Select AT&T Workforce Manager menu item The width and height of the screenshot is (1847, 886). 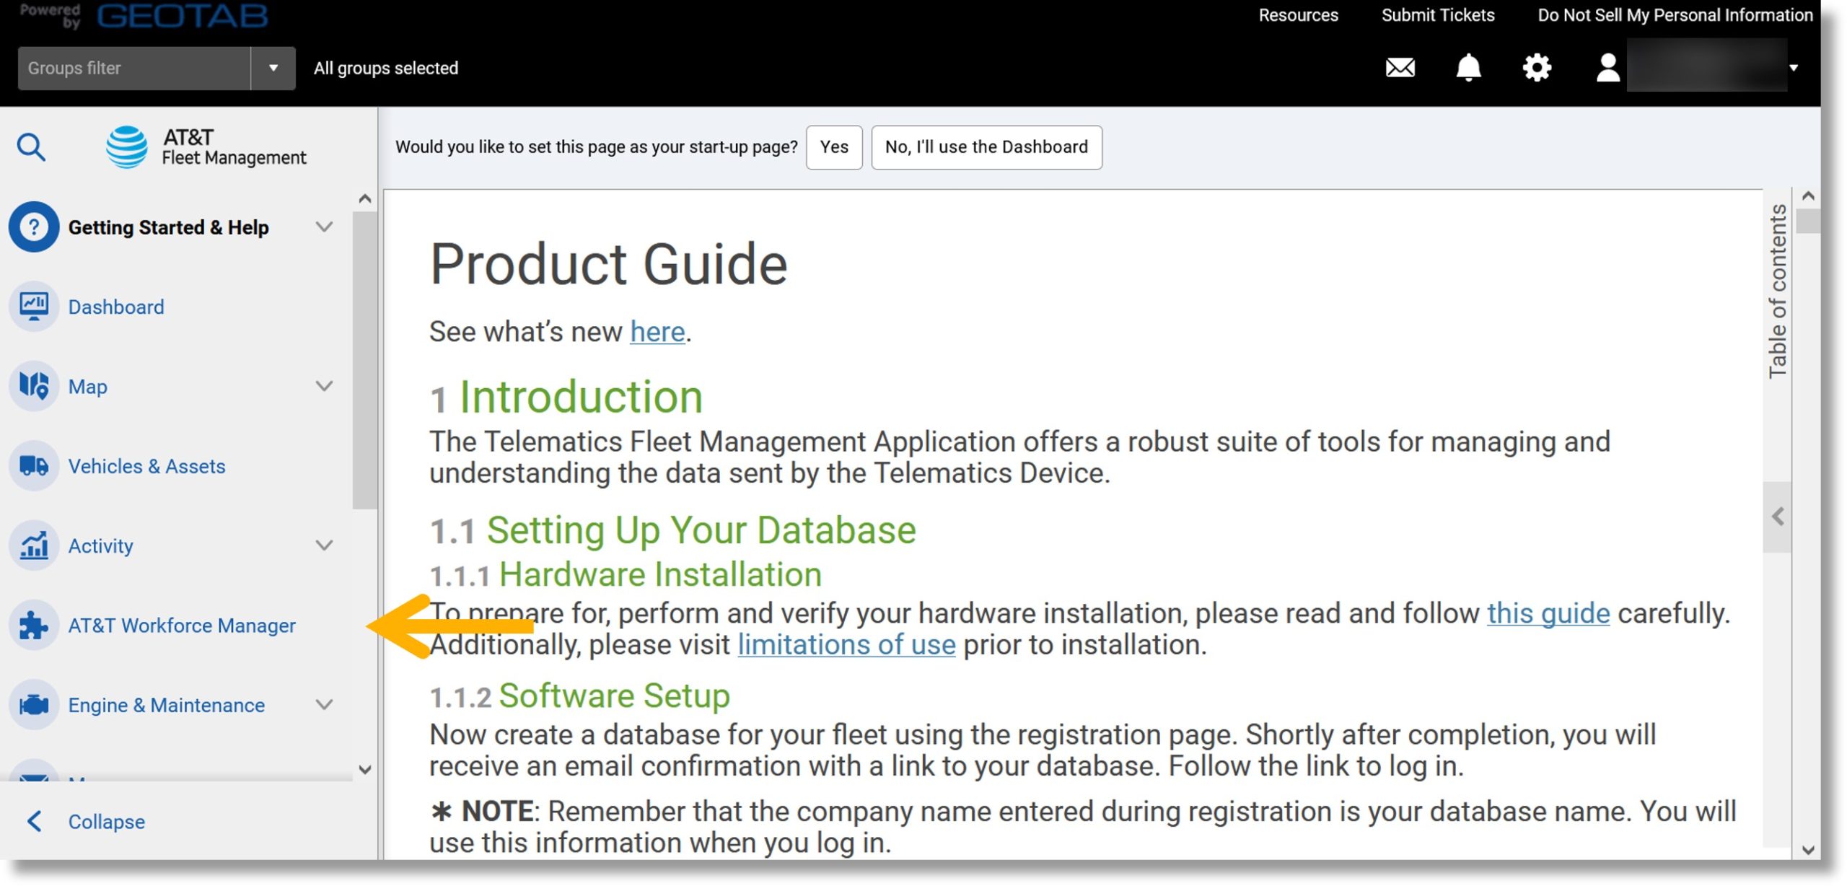click(x=182, y=626)
